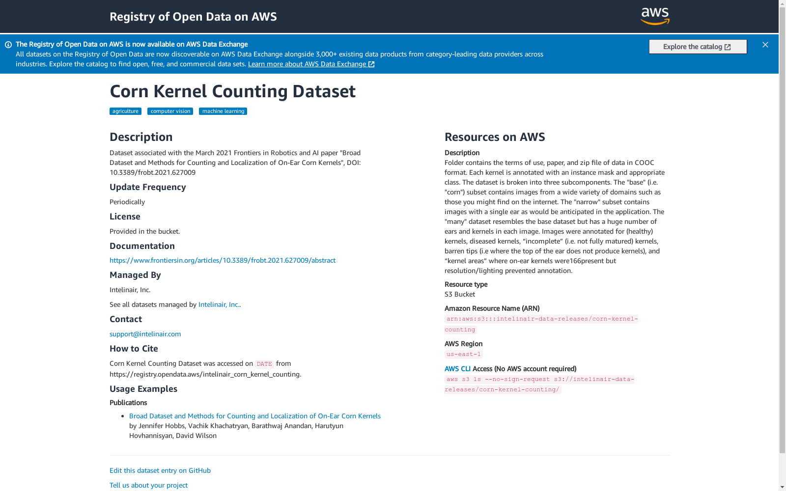Select the agriculture tag
The width and height of the screenshot is (786, 491).
125,111
